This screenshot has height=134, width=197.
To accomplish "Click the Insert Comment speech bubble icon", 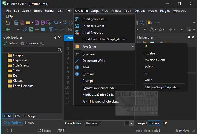I will click(x=43, y=30).
